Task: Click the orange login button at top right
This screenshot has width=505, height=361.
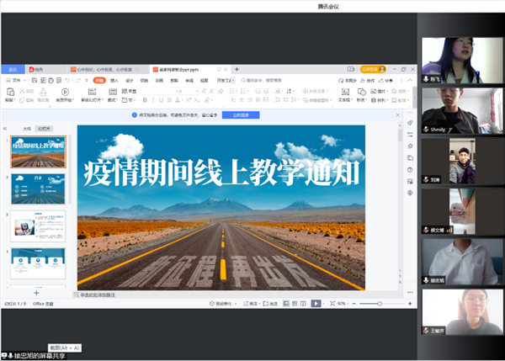Action: [373, 69]
